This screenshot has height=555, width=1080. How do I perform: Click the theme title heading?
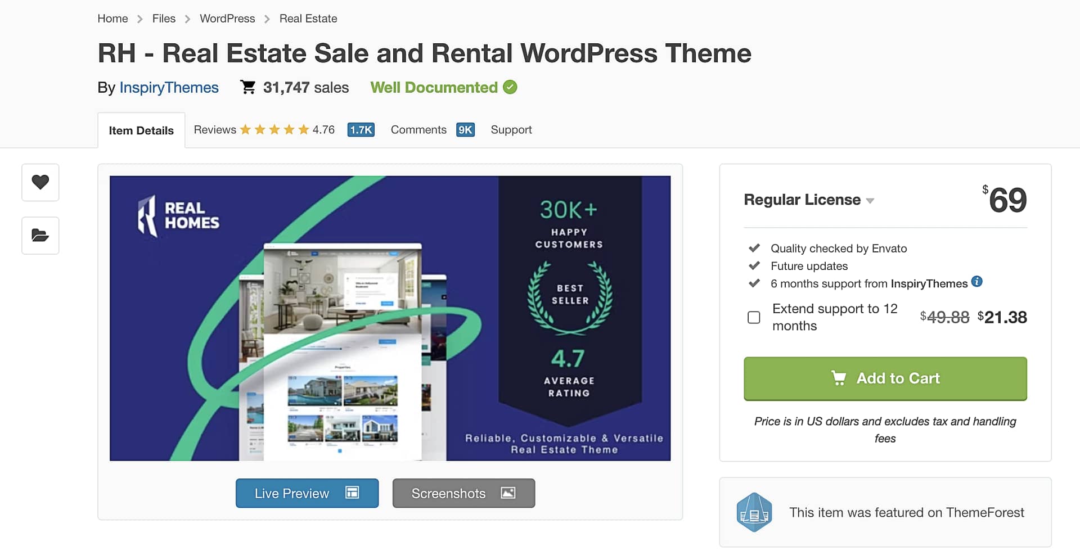click(x=424, y=53)
